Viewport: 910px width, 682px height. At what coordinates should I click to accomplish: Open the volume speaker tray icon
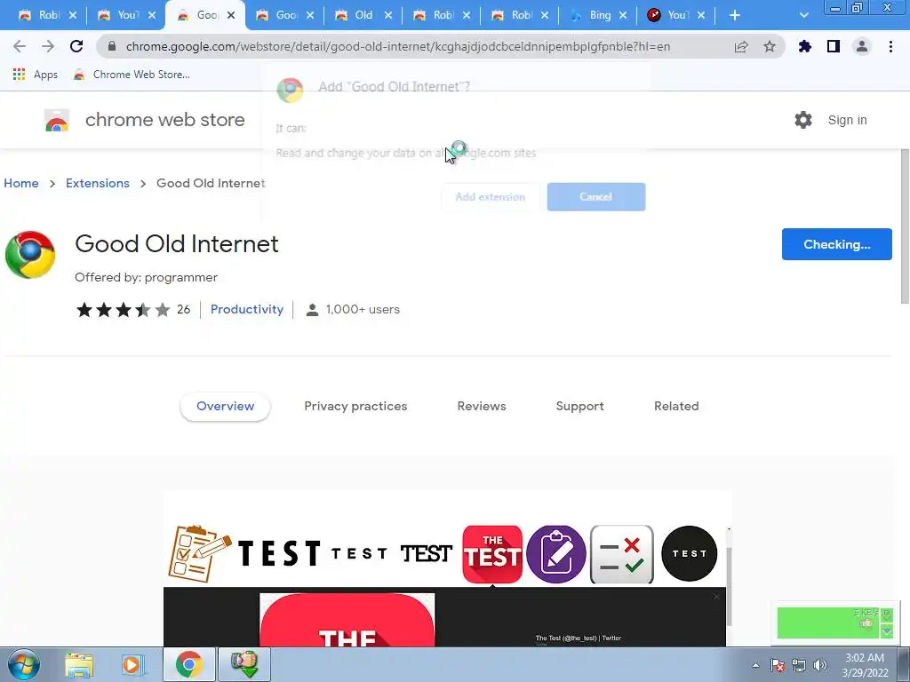(x=820, y=665)
